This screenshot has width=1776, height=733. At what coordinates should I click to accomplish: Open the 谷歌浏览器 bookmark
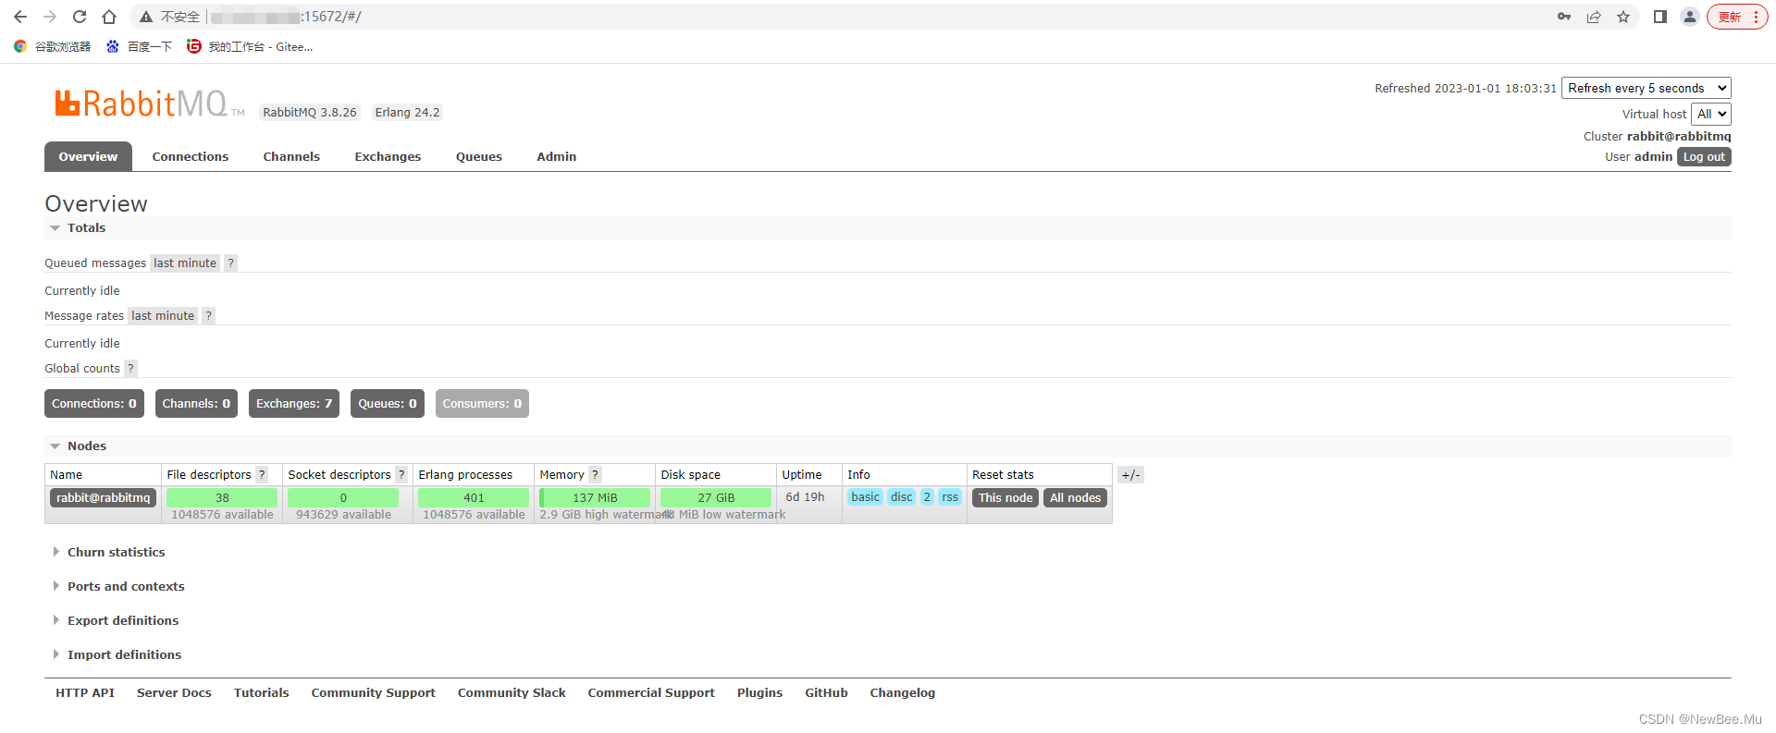tap(53, 46)
